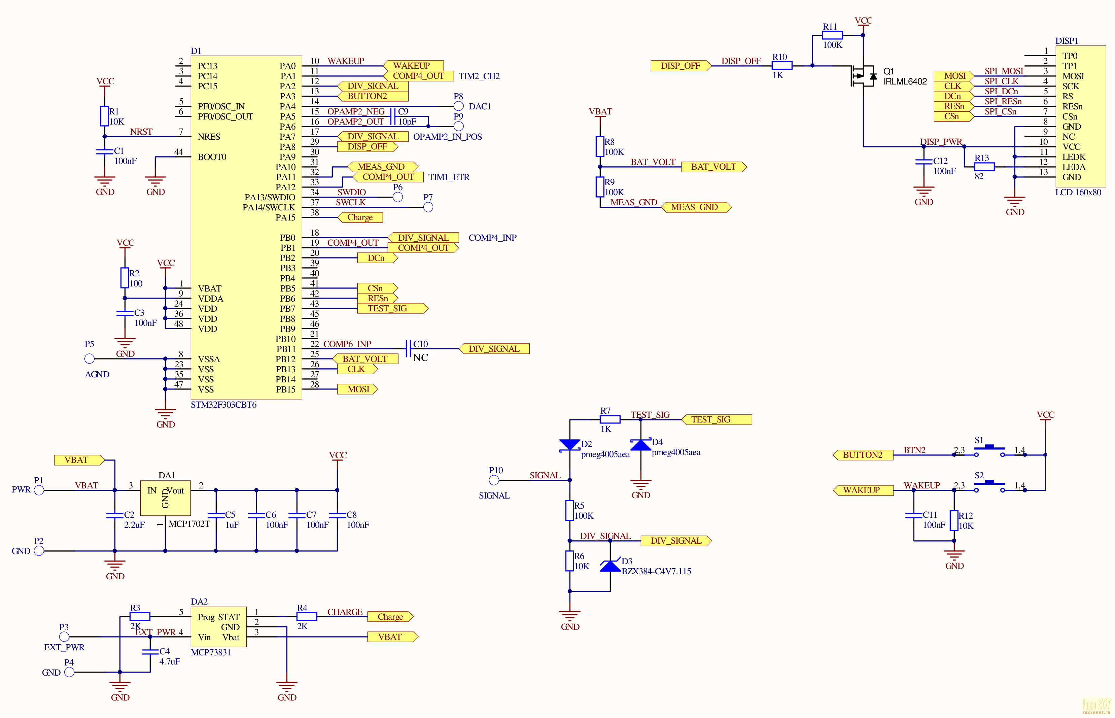Select resistor R3 2K symbol
1115x718 pixels.
(140, 616)
